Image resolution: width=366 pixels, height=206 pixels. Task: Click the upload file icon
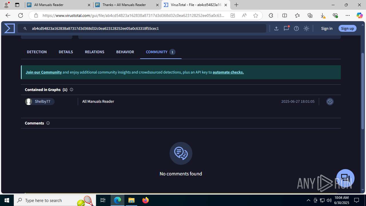click(x=276, y=28)
